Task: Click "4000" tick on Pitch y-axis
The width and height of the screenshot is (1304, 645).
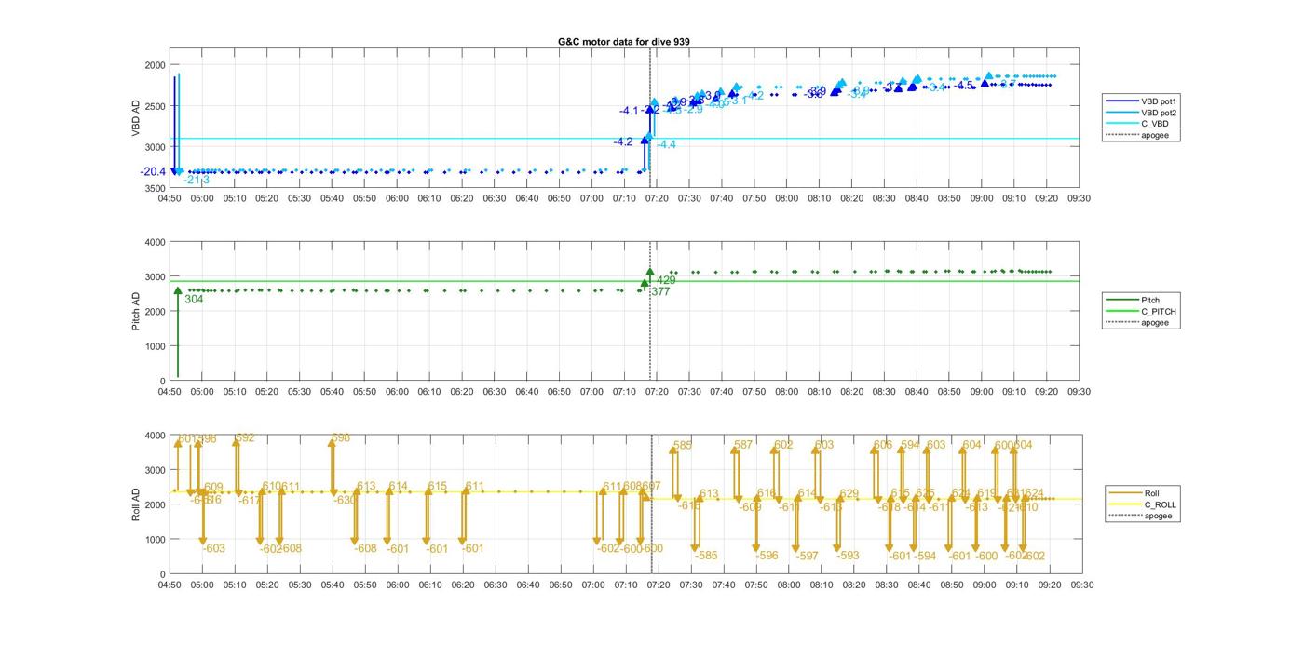Action: click(x=155, y=243)
